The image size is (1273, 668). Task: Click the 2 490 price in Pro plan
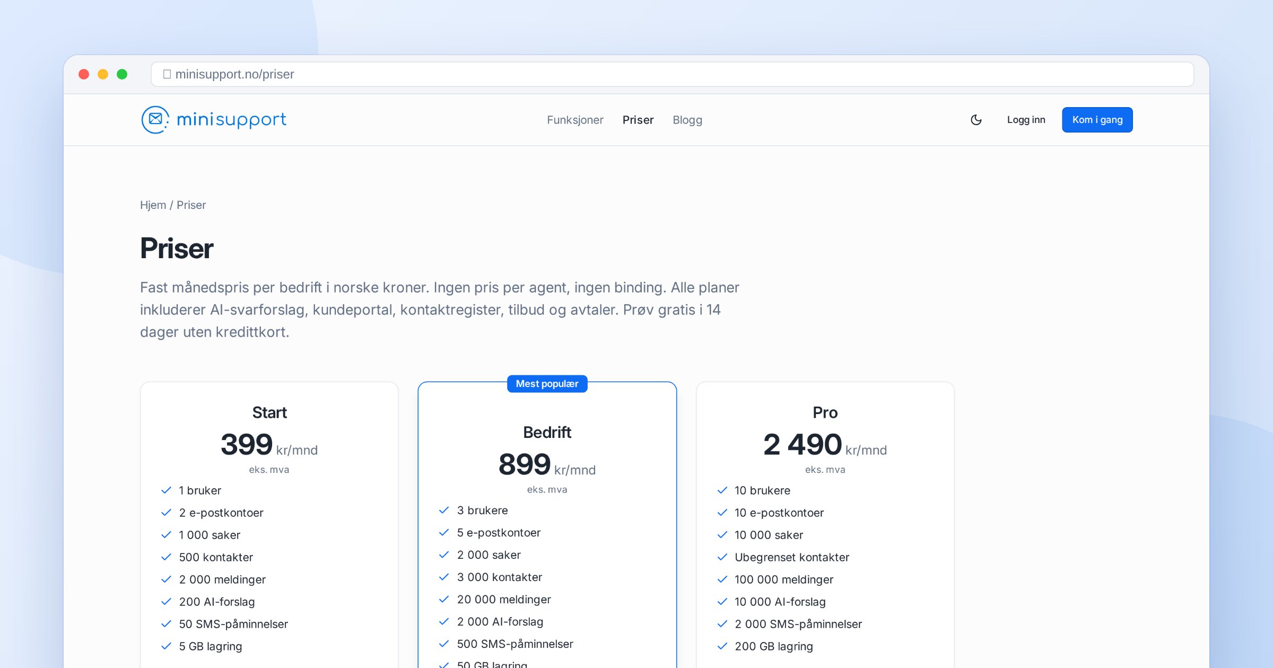pyautogui.click(x=803, y=444)
